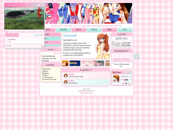173x130 pixels.
Task: Click the first orange-haired thumbnail in gallery strip
Action: tap(65, 63)
